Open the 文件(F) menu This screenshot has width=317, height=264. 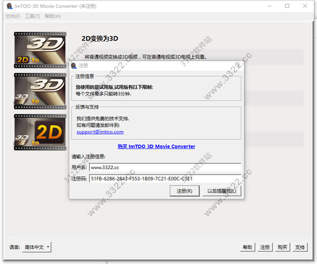coord(13,16)
